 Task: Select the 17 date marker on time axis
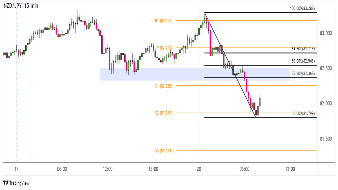point(16,169)
